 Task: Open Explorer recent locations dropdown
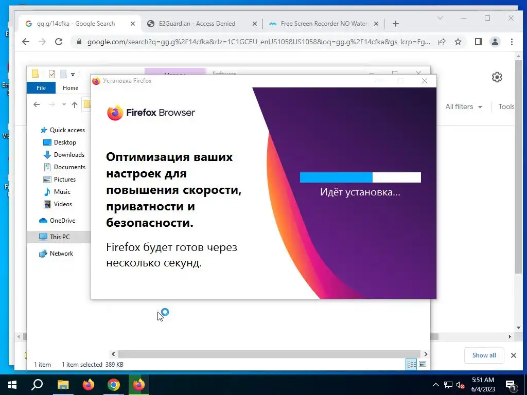(64, 104)
